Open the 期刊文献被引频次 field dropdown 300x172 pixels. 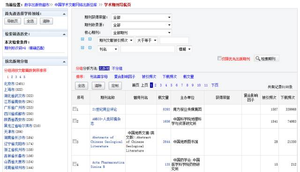(116, 40)
